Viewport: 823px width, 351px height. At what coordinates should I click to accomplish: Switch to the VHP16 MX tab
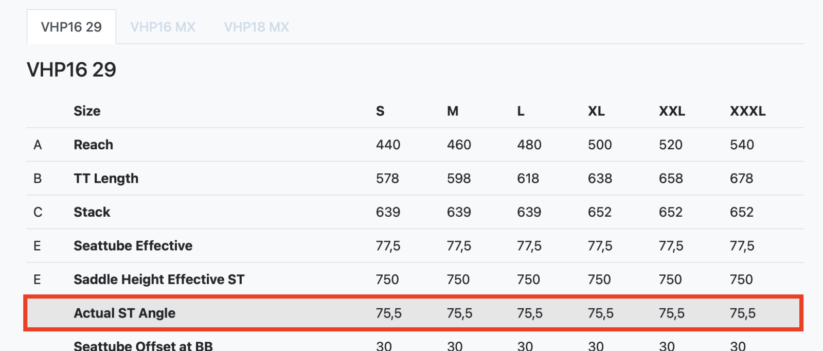tap(163, 27)
